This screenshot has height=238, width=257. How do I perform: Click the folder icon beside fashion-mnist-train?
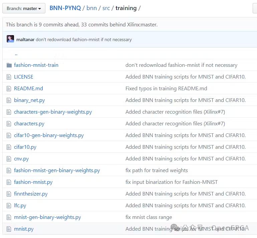[9, 65]
